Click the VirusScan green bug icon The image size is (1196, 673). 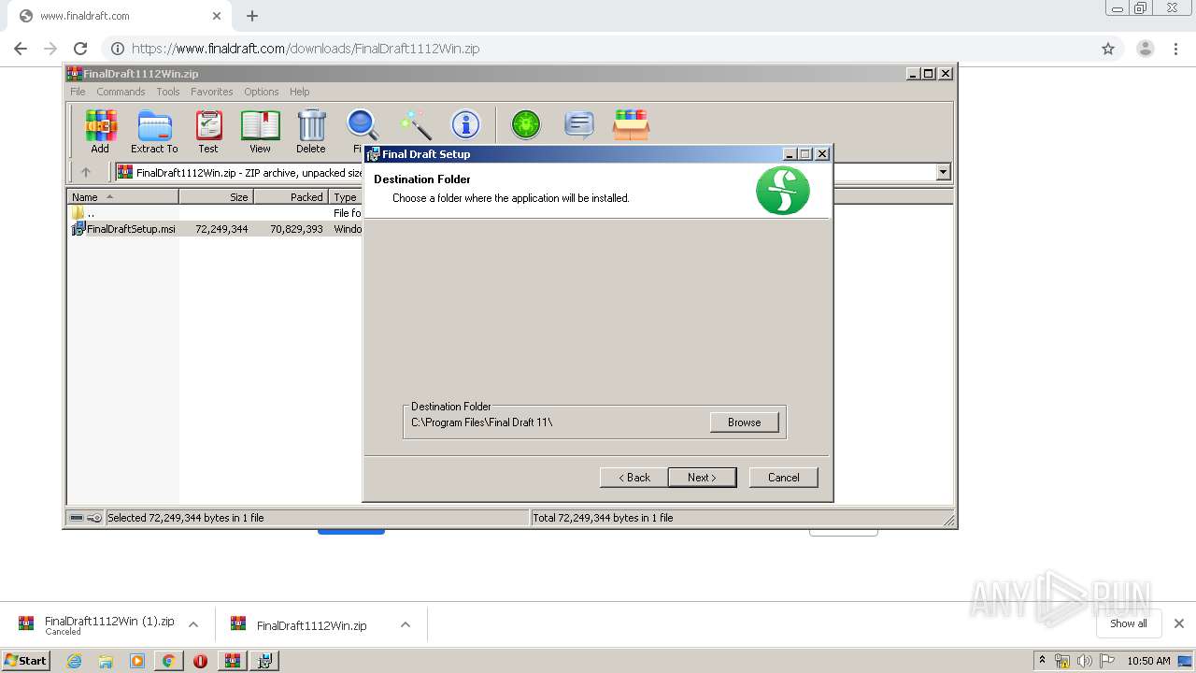coord(526,124)
